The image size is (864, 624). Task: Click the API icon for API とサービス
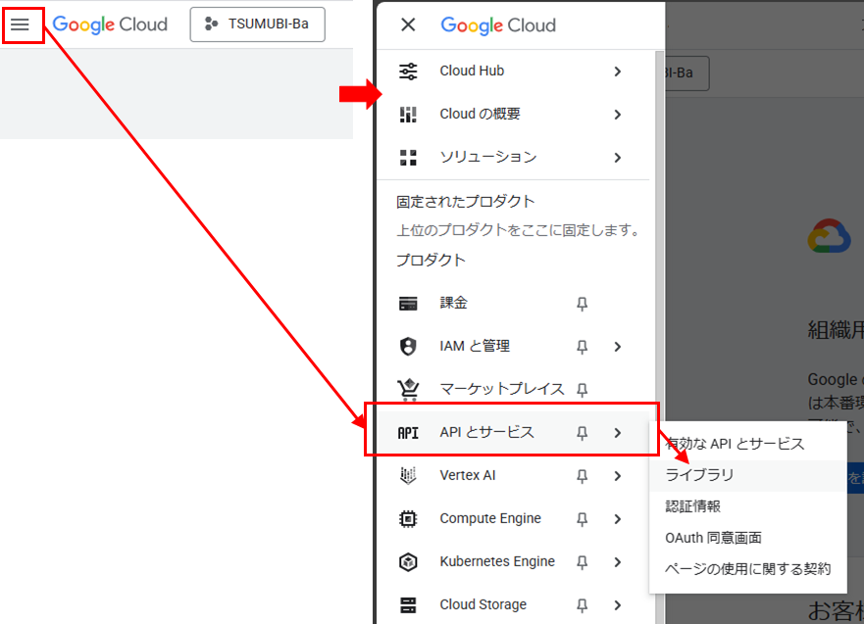click(408, 433)
